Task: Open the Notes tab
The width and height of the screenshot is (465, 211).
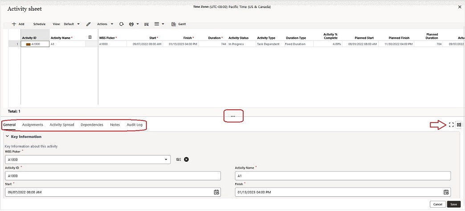Action: (x=115, y=125)
